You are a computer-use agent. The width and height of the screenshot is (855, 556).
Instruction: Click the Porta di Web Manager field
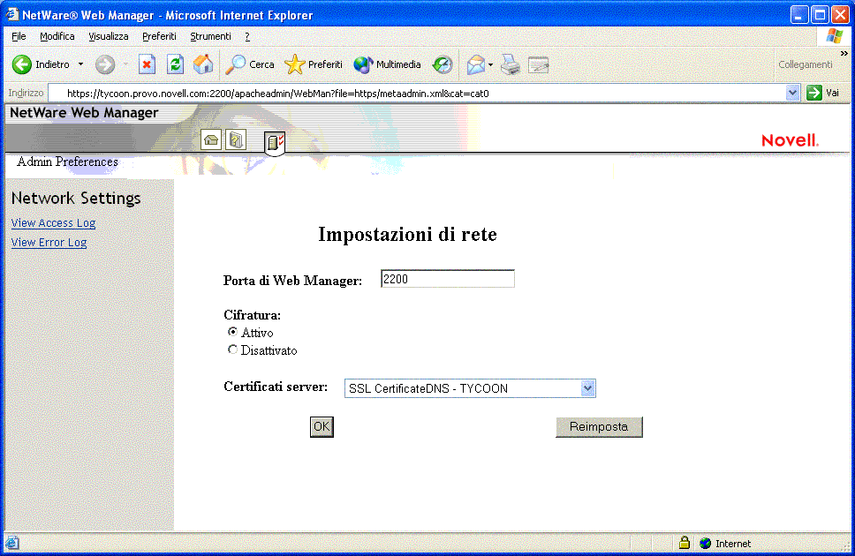[447, 278]
